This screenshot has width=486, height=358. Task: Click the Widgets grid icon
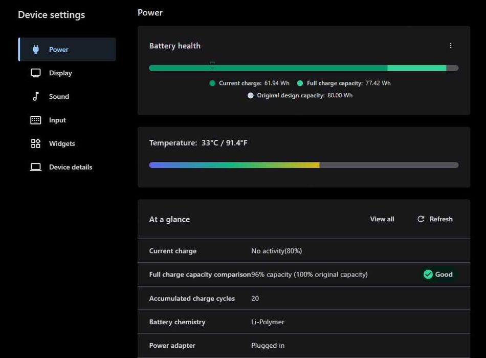click(36, 143)
